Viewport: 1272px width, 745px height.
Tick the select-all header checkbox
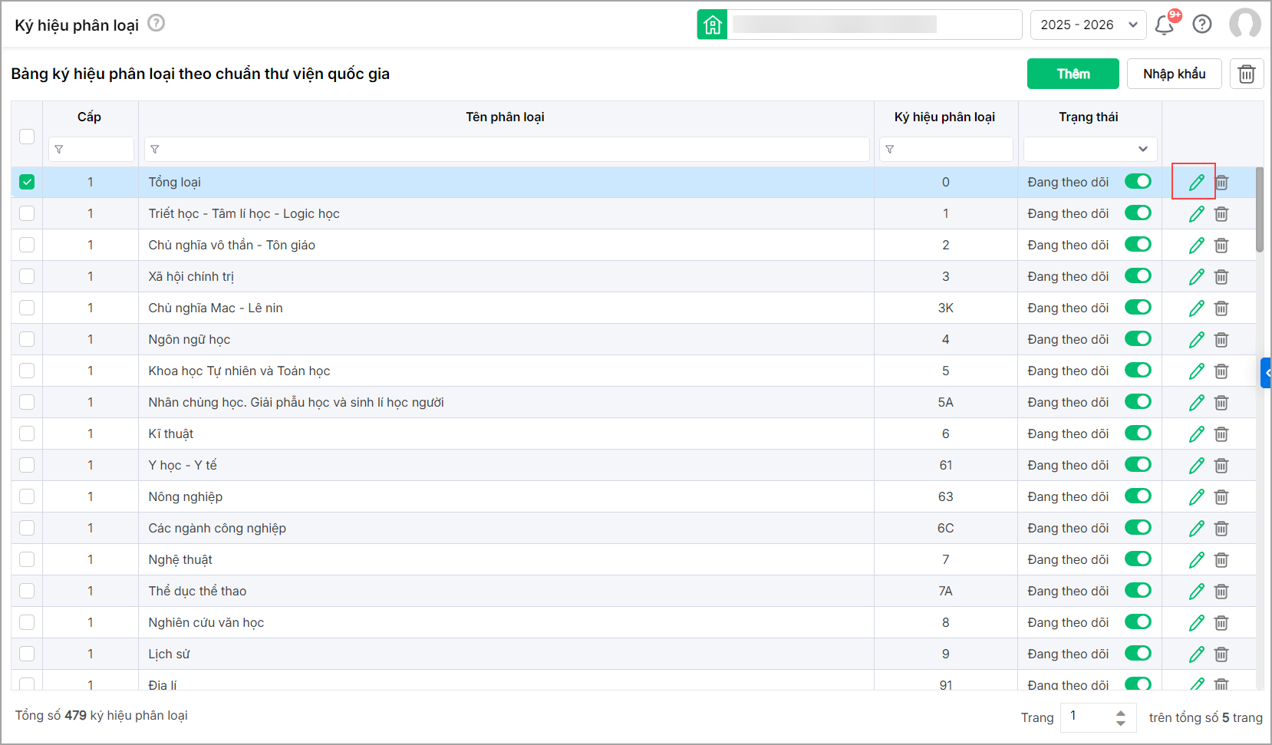27,136
